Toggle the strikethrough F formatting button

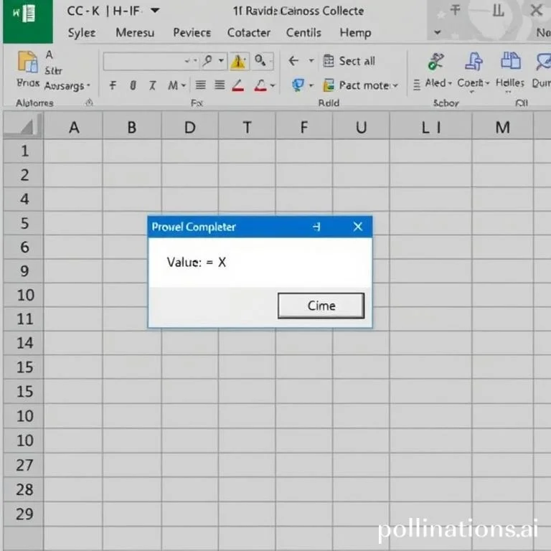(x=113, y=85)
